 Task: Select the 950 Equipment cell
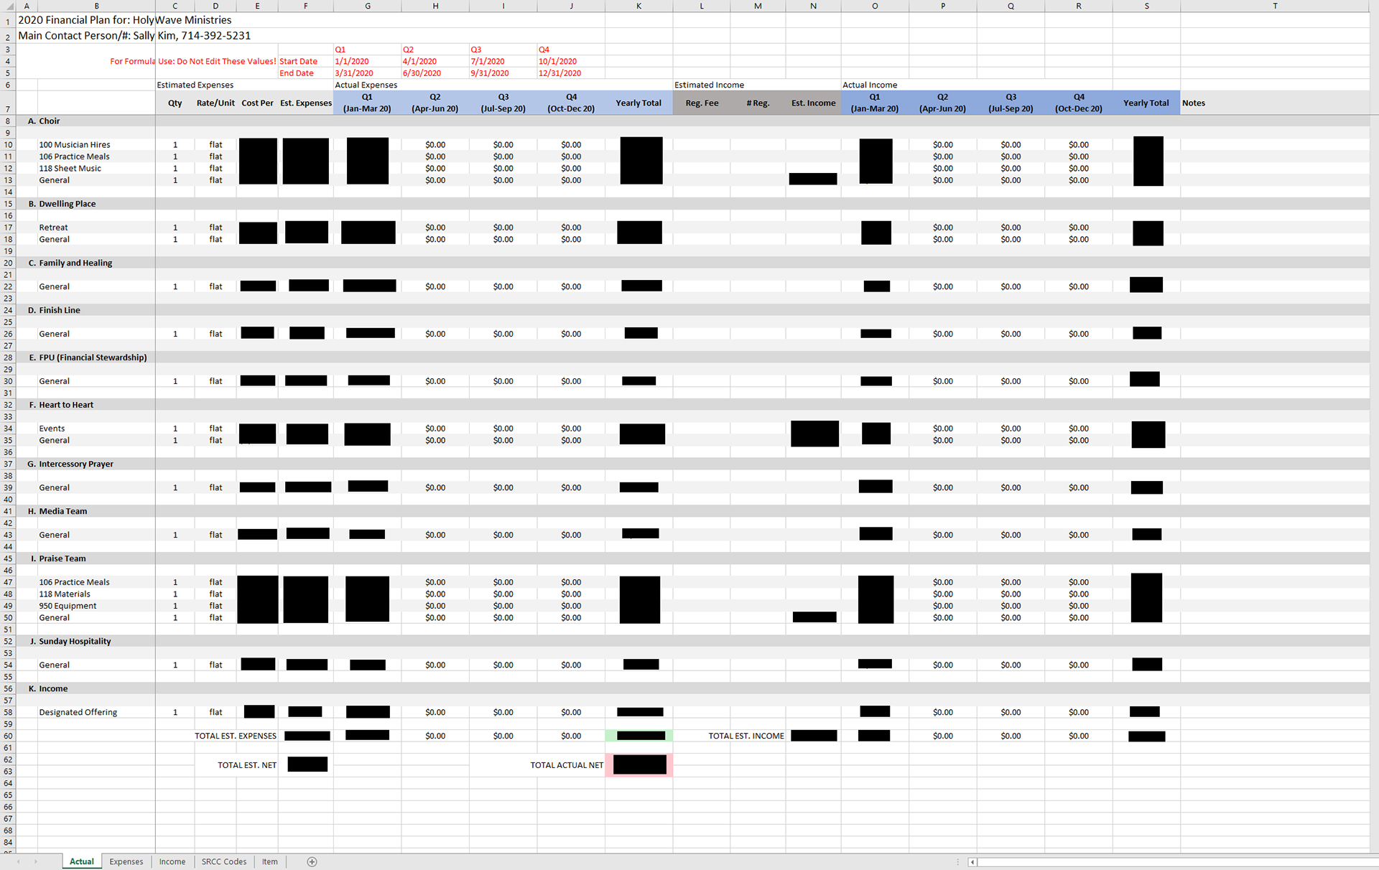(68, 606)
